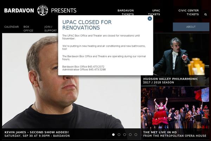Click the UPAC Closed for Renovations heading

[x=87, y=25]
